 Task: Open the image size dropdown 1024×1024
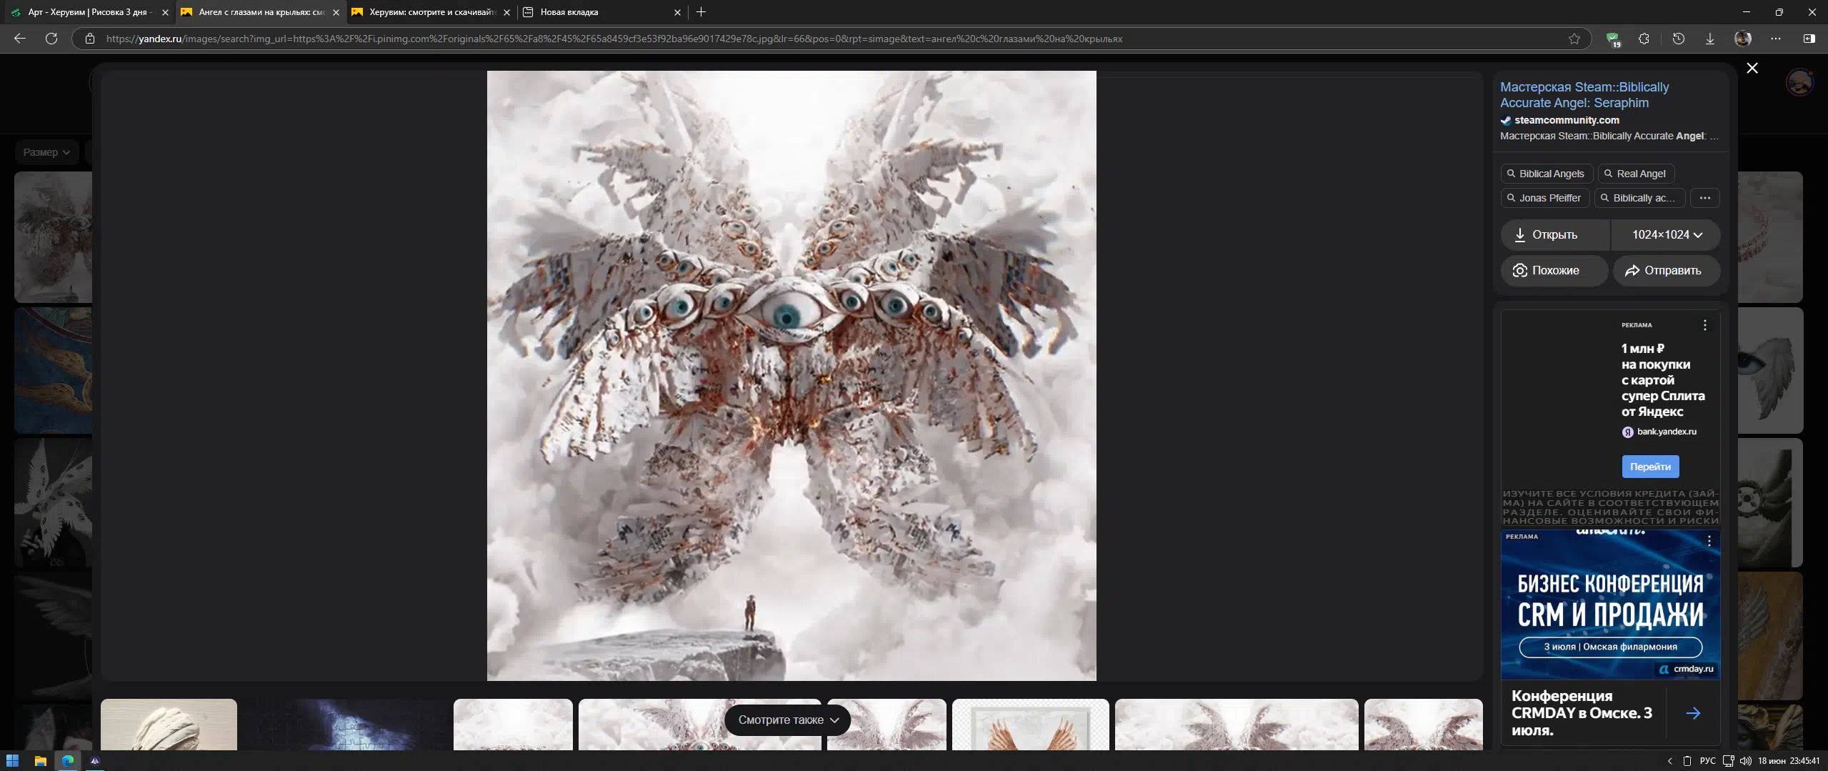pos(1667,235)
